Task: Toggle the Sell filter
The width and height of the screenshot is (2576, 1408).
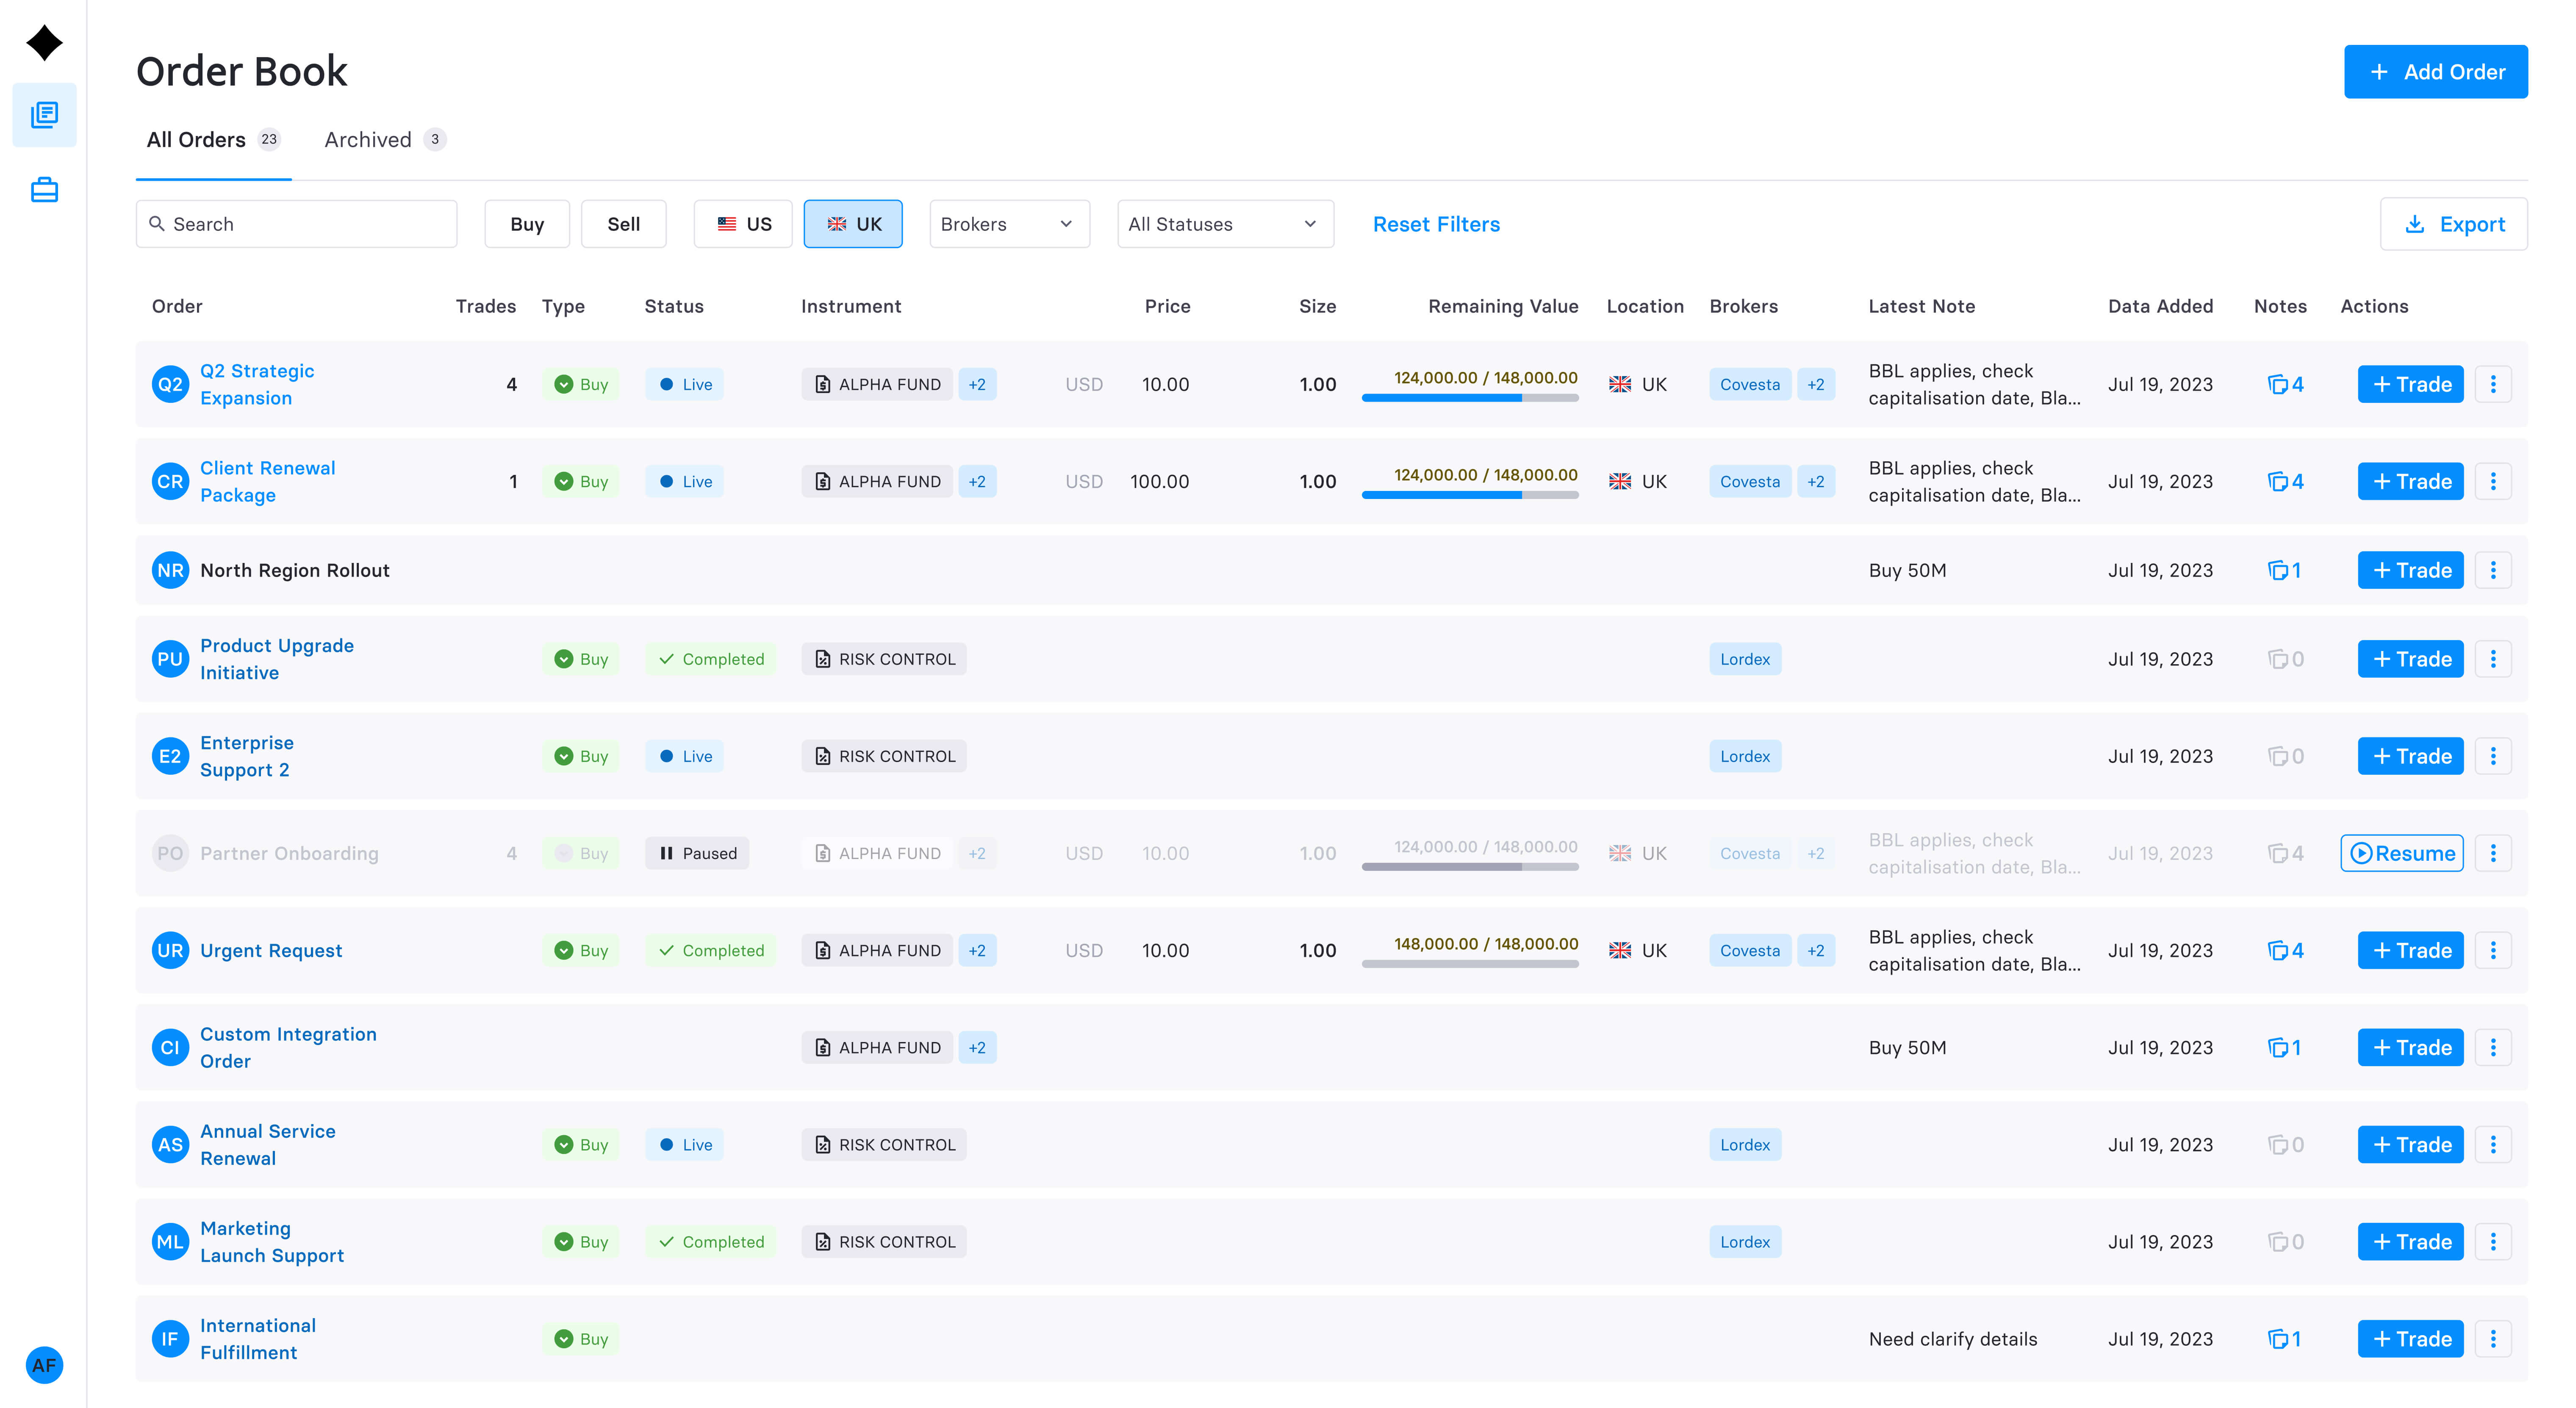Action: coord(623,224)
